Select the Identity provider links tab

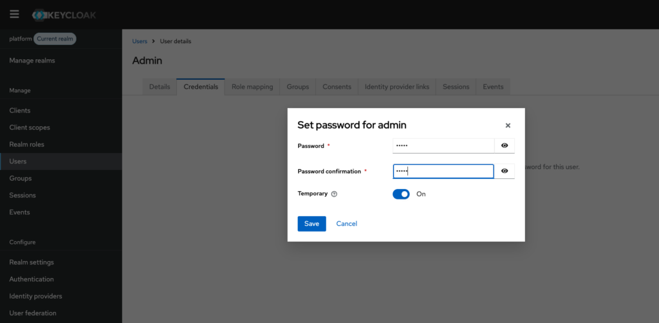pos(396,87)
